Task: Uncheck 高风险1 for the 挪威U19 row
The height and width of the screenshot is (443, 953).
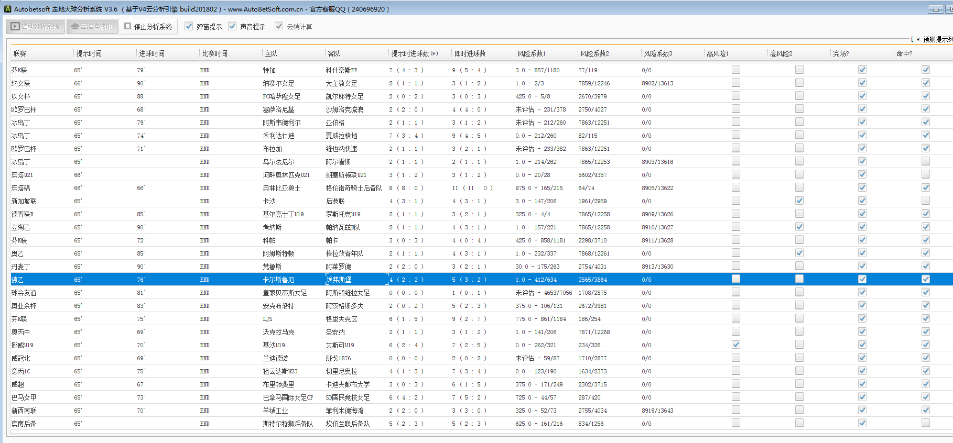Action: tap(736, 345)
